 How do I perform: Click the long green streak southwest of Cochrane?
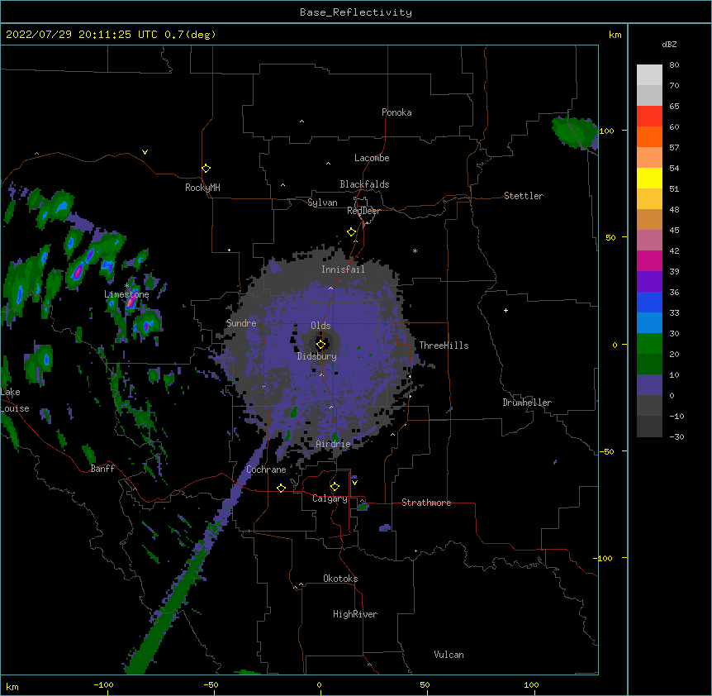[x=177, y=590]
